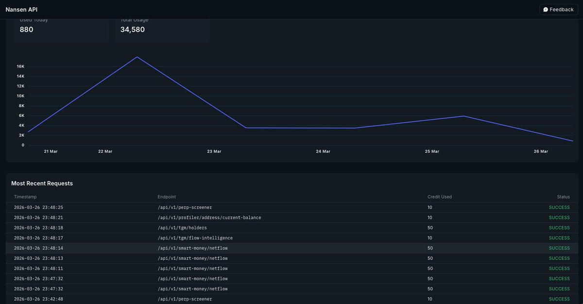Click the 6K y-axis label
Viewport: 583px width, 304px height.
pos(22,116)
